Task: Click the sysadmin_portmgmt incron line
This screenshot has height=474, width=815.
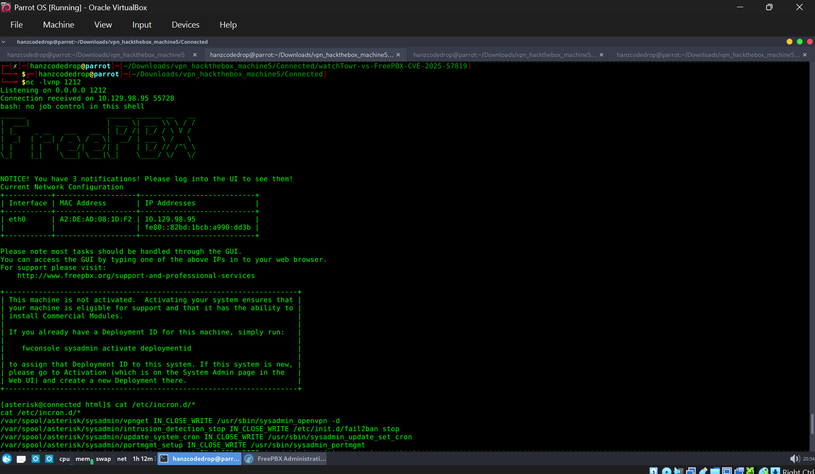Action: click(x=183, y=445)
